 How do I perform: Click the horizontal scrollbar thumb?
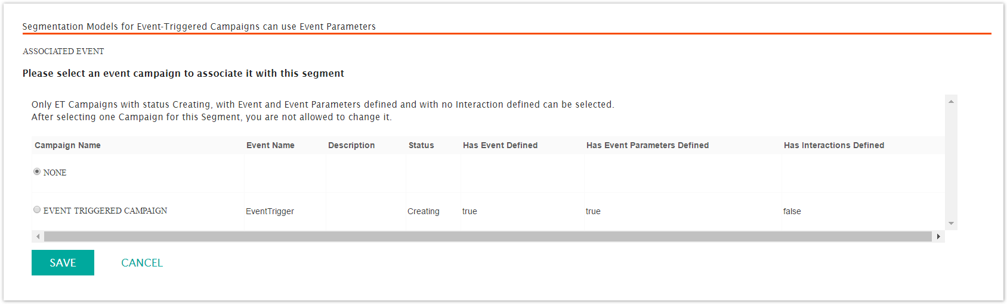487,237
